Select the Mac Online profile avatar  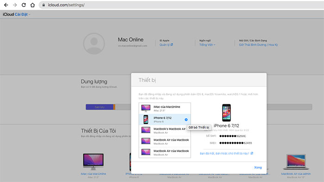pyautogui.click(x=94, y=43)
